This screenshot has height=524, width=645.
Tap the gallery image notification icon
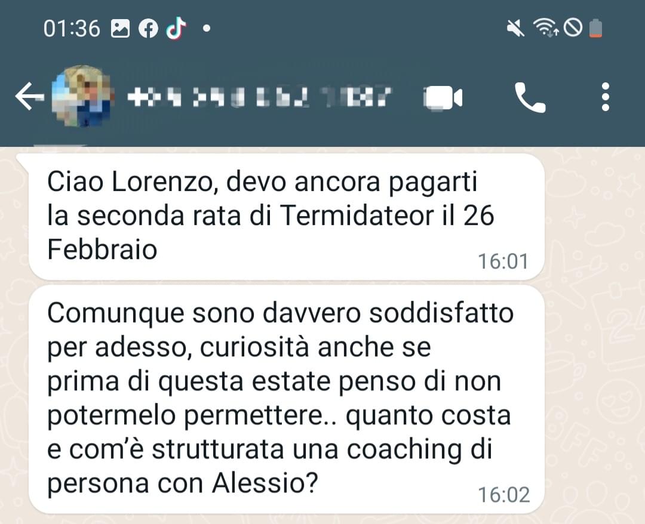[x=120, y=29]
